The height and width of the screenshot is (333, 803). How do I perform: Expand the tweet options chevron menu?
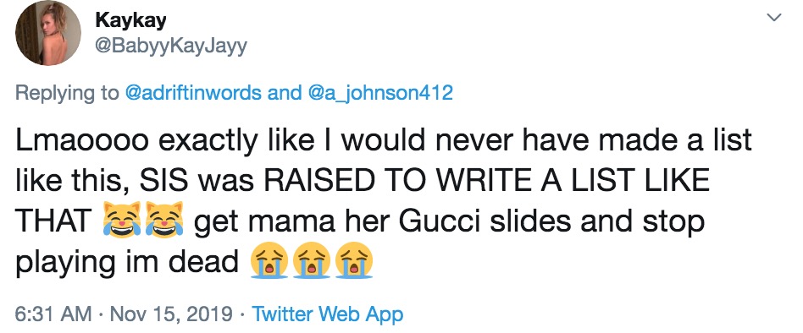pyautogui.click(x=774, y=18)
